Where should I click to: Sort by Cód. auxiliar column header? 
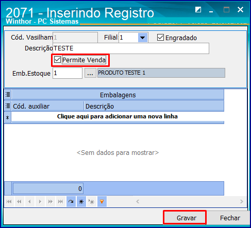(x=48, y=106)
